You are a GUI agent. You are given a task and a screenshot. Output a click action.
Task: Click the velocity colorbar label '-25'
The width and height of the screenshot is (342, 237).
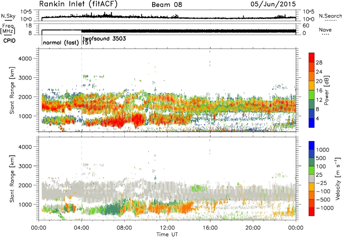click(x=321, y=183)
